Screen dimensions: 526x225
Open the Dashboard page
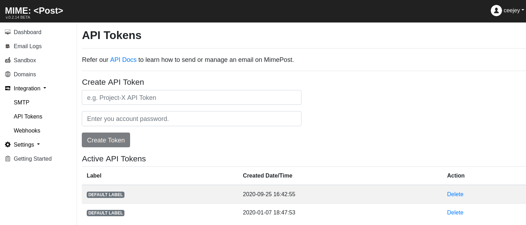(x=27, y=32)
